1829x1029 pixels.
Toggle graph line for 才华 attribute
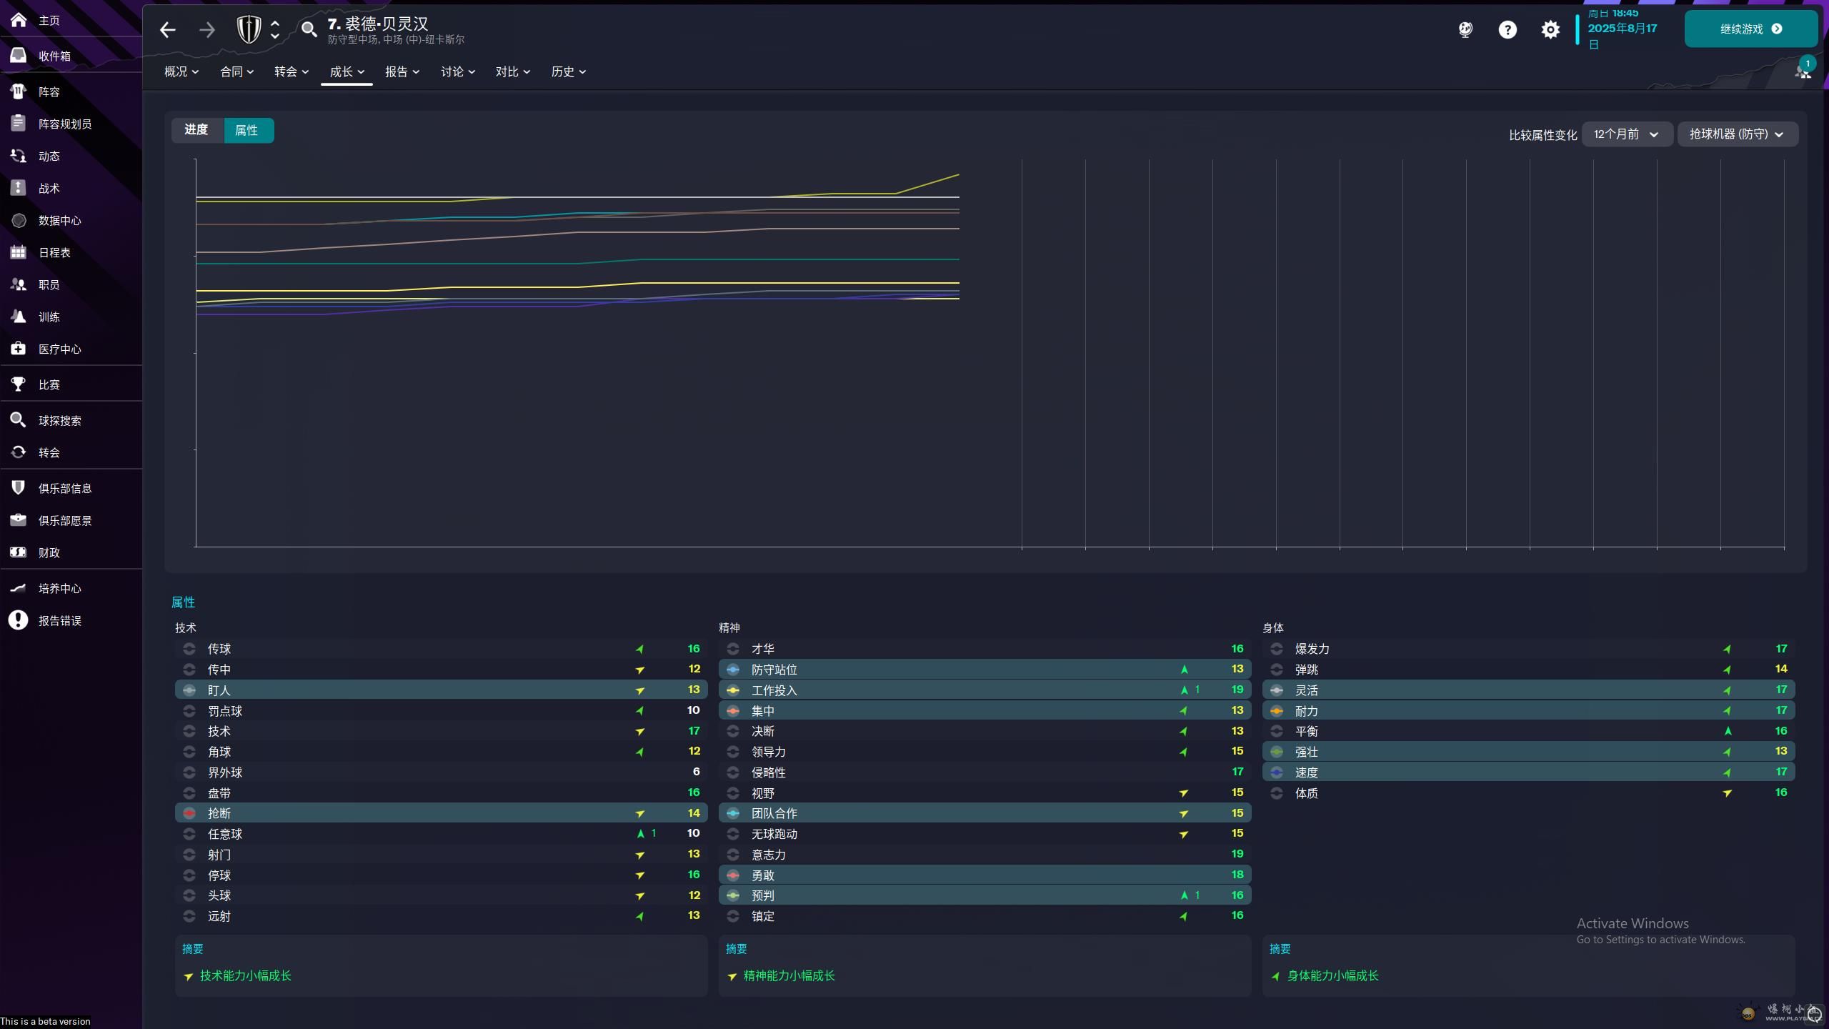coord(733,649)
